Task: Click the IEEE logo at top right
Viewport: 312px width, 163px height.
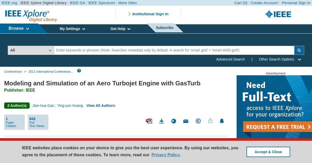Action: click(278, 14)
